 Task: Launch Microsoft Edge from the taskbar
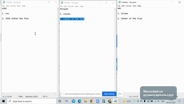tap(79, 101)
